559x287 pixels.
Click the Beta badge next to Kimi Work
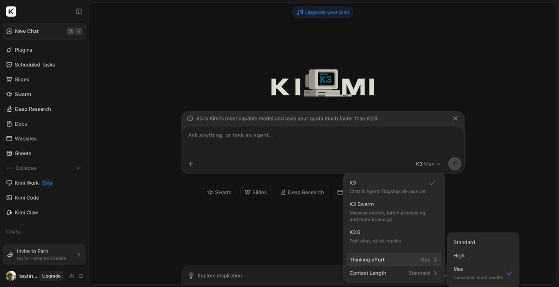(48, 183)
